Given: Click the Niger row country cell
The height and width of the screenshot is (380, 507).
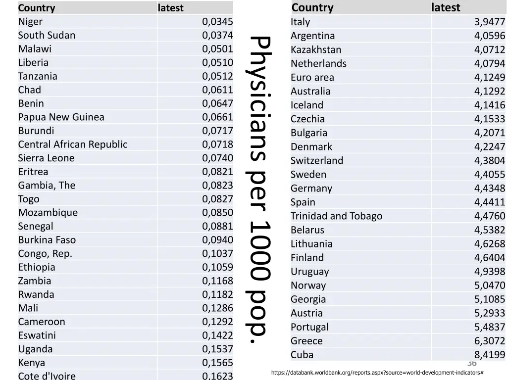Looking at the screenshot, I should [88, 21].
